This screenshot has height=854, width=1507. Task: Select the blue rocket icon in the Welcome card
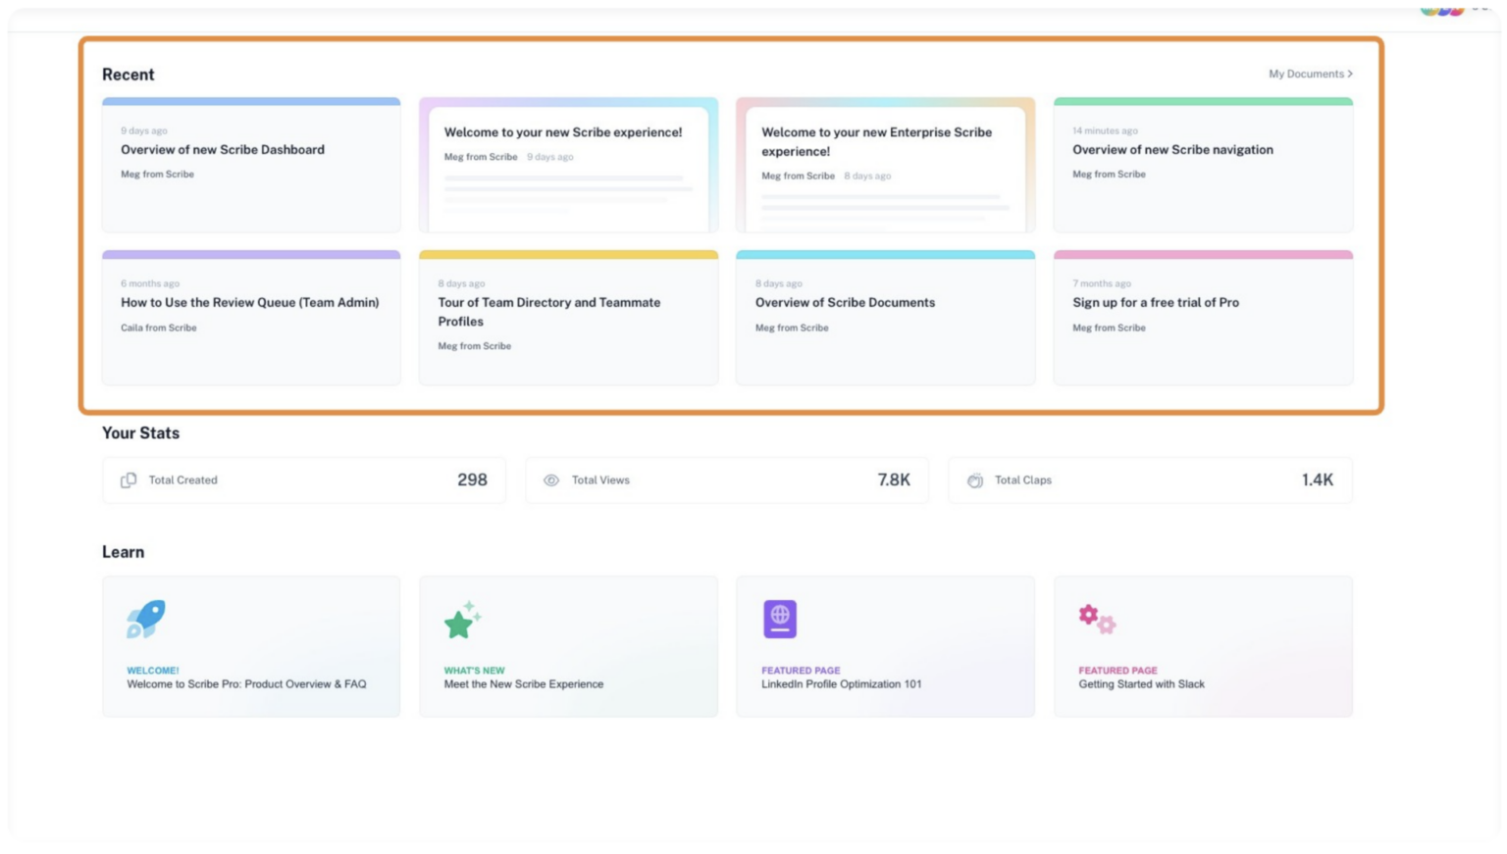tap(146, 618)
